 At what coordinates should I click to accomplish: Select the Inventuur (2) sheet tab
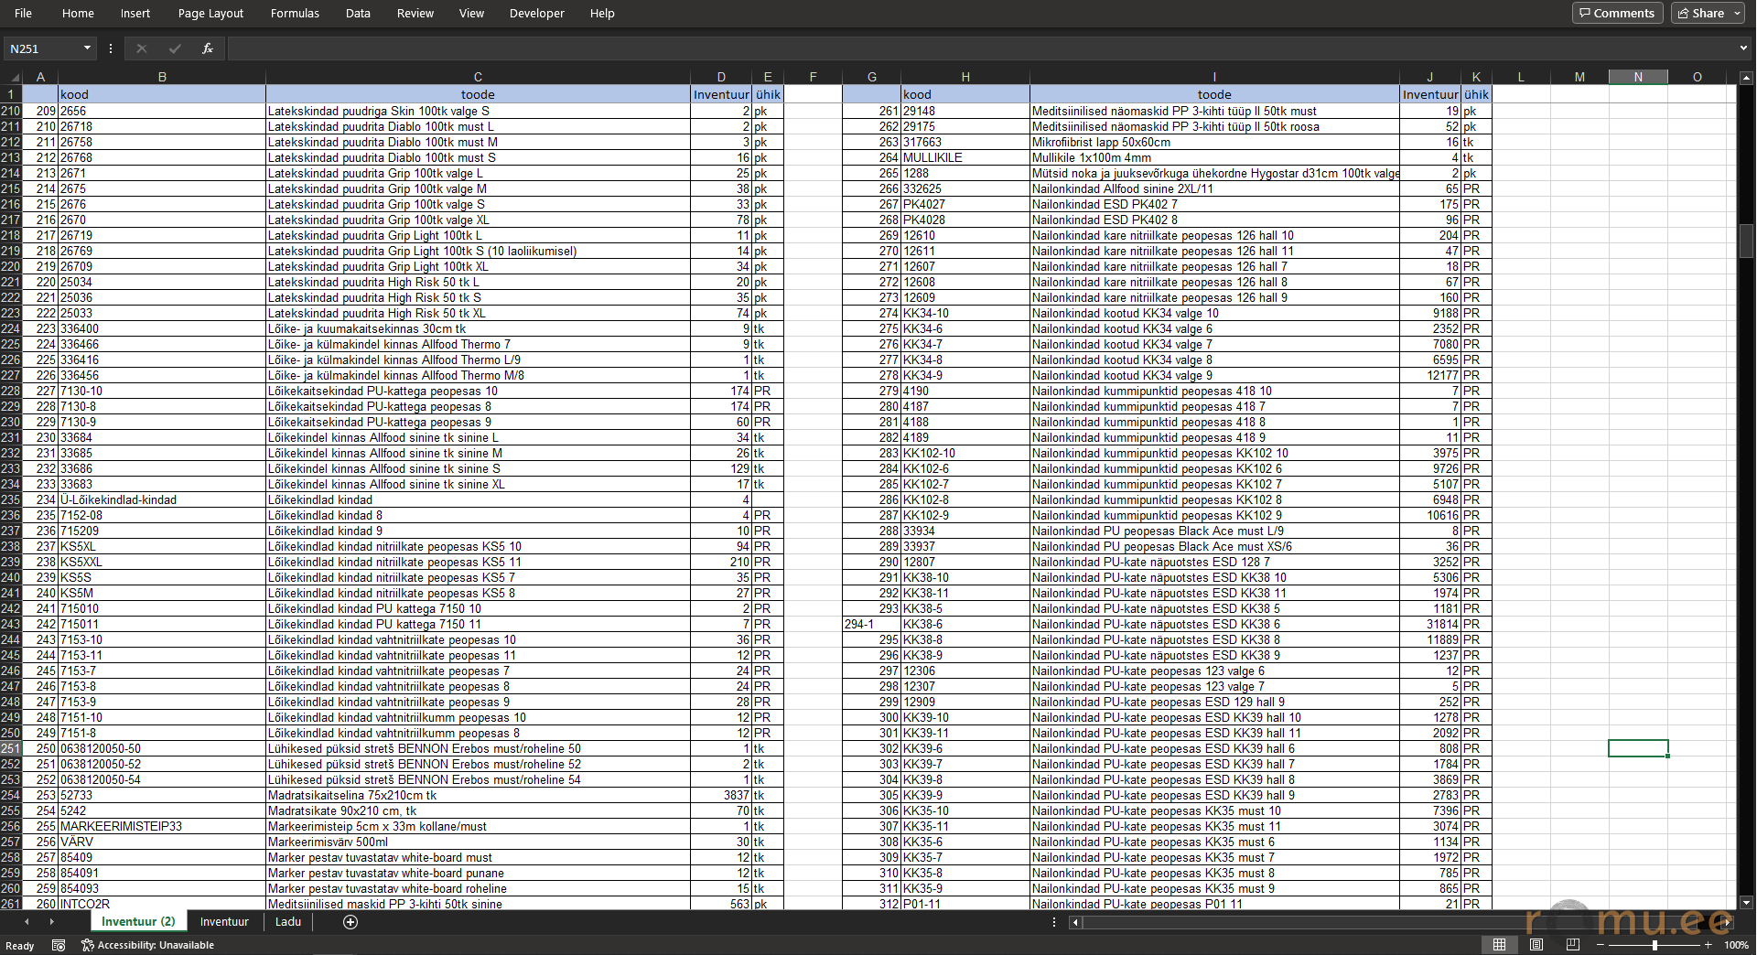point(138,921)
